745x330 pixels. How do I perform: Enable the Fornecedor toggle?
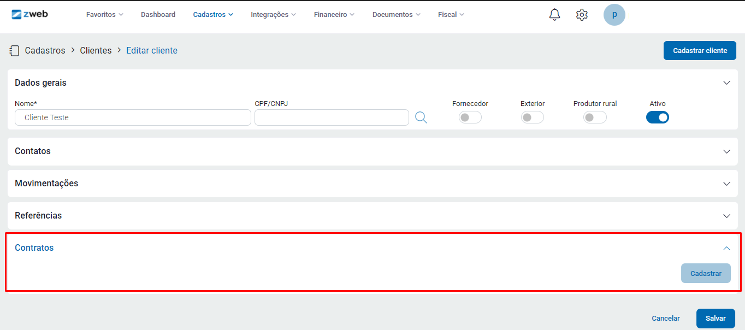[x=470, y=117]
